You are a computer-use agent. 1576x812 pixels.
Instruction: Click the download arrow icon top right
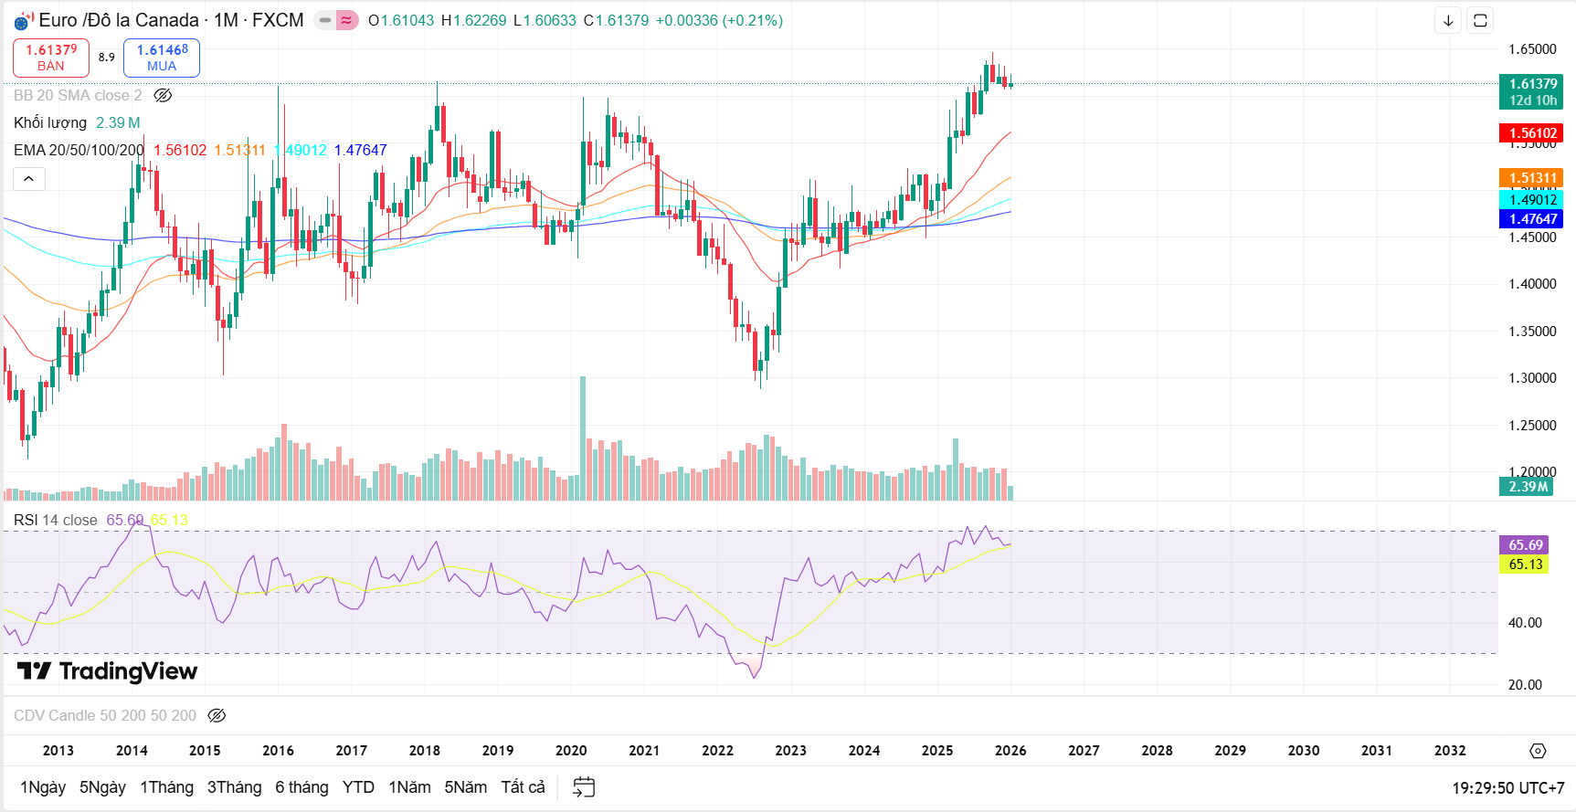pos(1448,20)
